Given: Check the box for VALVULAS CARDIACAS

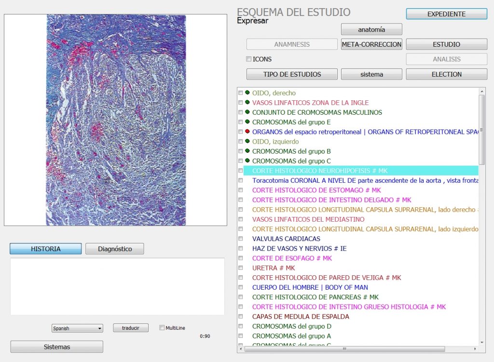Looking at the screenshot, I should [x=240, y=239].
